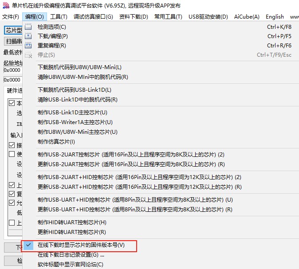Open the 文件(F) menu
The height and width of the screenshot is (269, 299).
pos(11,17)
